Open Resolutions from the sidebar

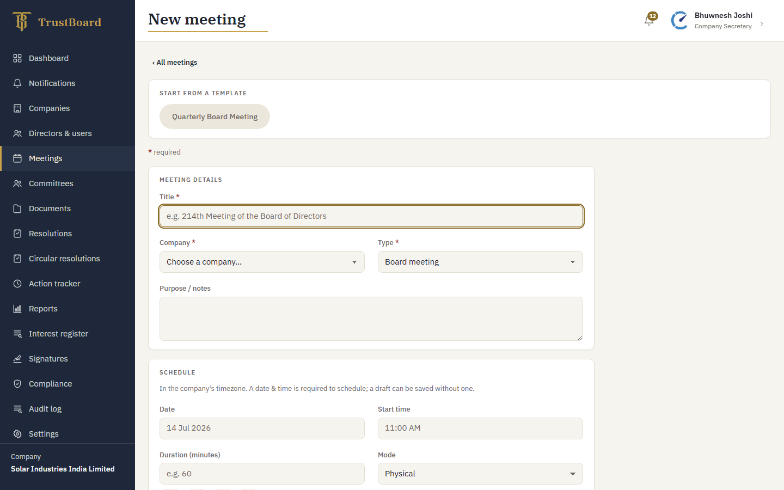point(68,234)
